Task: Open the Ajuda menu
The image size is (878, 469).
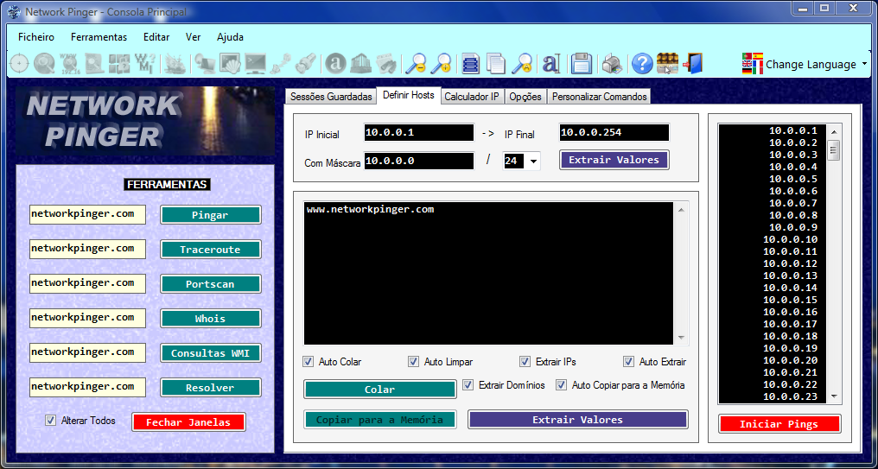Action: 230,37
